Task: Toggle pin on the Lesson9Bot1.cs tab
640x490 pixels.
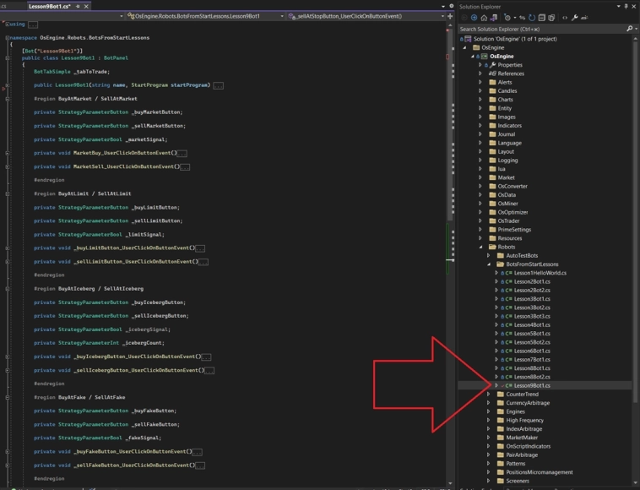Action: 78,6
